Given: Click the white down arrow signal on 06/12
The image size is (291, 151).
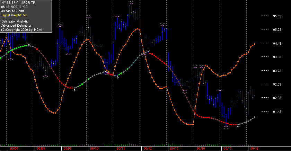Looking at the screenshot, I should 148,51.
